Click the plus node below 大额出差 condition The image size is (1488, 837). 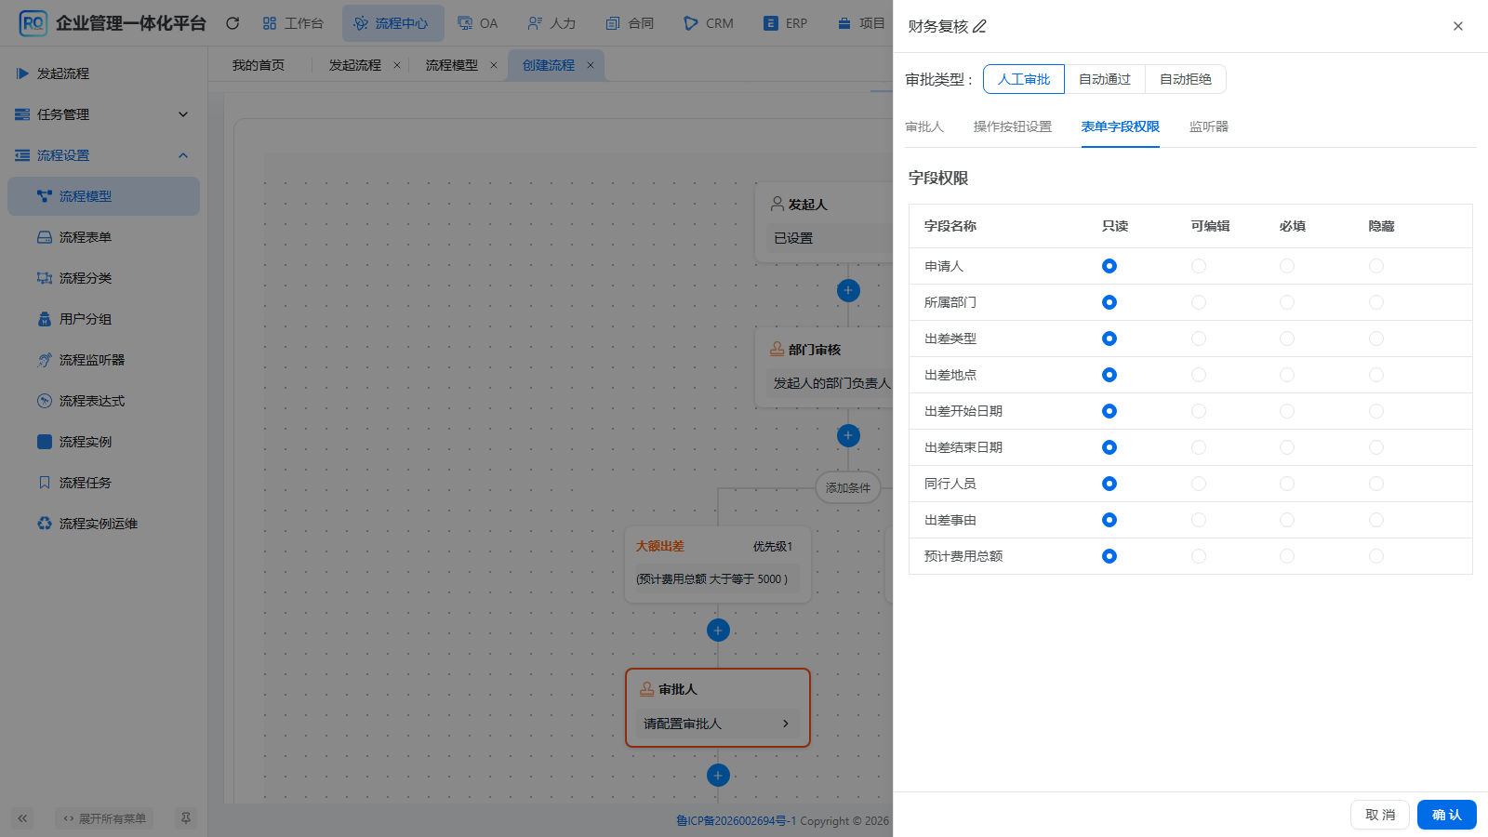click(718, 631)
